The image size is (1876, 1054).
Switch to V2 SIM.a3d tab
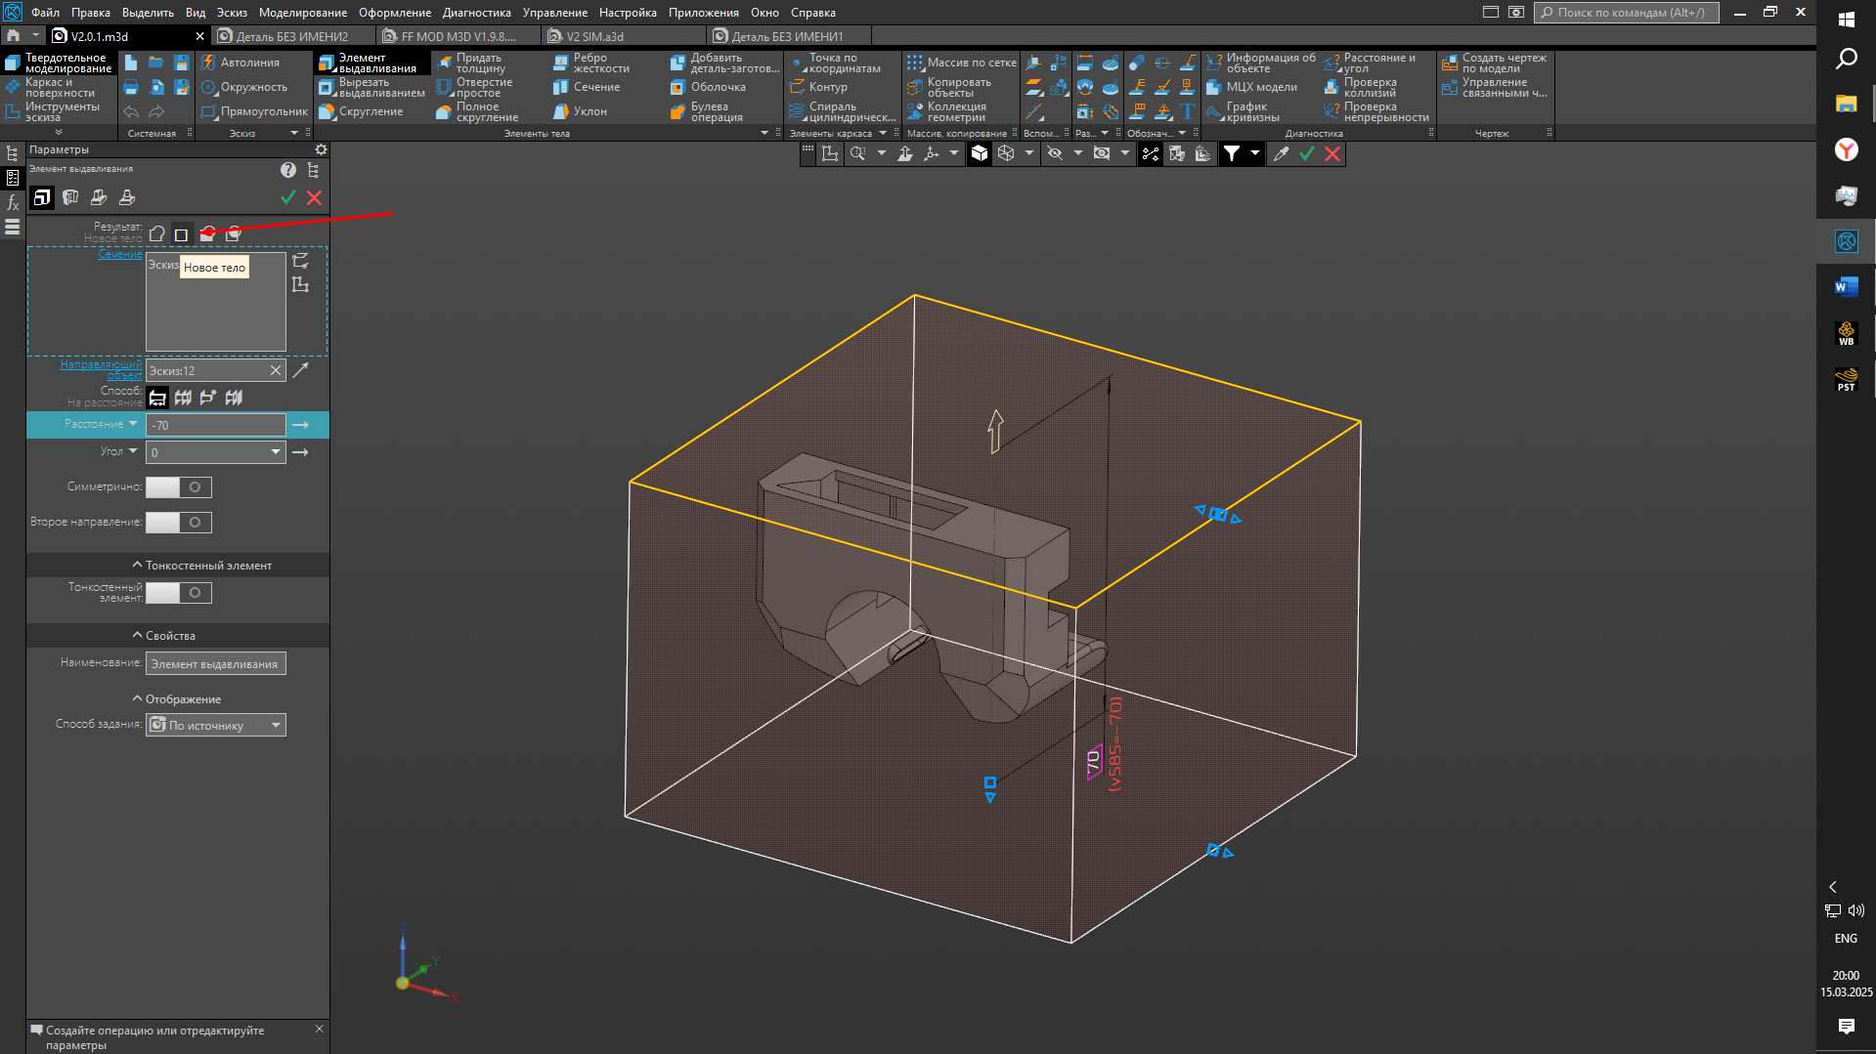(x=625, y=36)
